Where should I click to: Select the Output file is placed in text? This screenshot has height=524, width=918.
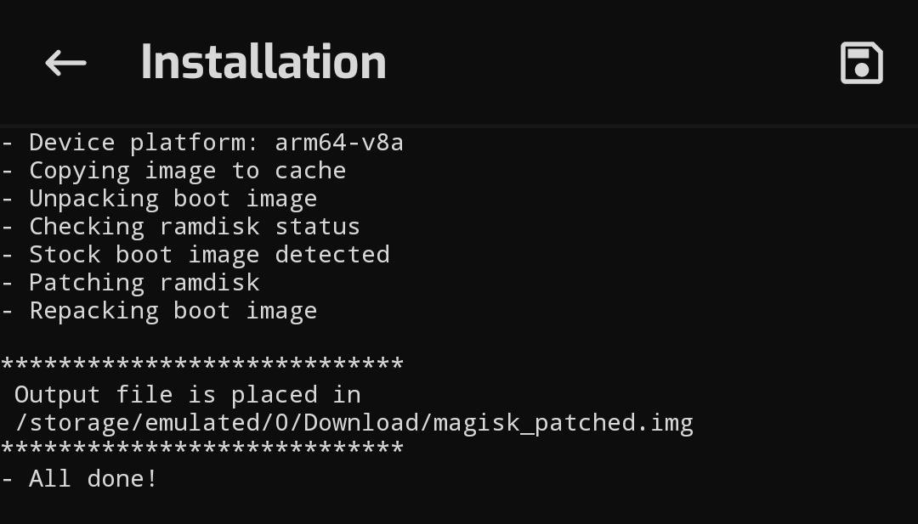pyautogui.click(x=187, y=396)
